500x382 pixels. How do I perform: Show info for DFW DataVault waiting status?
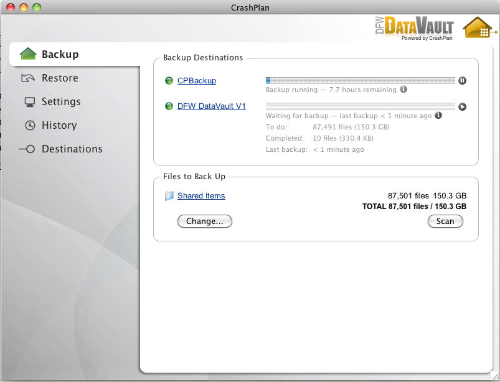(438, 115)
